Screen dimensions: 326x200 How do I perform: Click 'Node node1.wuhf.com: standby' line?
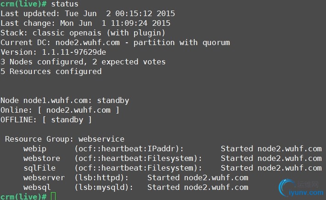pos(65,101)
